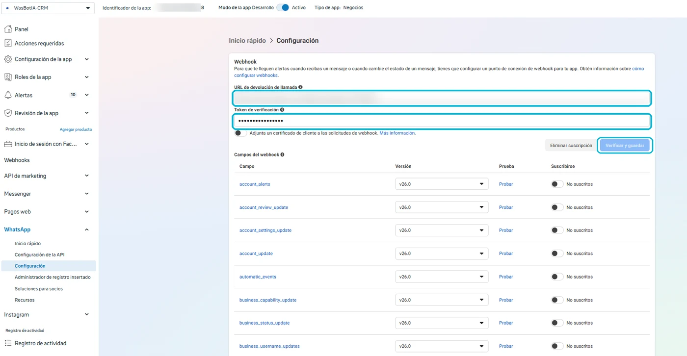Viewport: 687px width, 356px height.
Task: Expand the Messenger sidebar section
Action: click(87, 194)
